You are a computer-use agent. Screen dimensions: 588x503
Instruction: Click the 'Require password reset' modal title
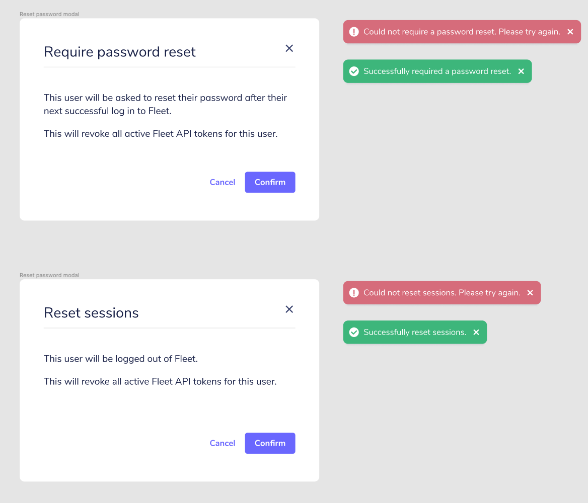coord(120,52)
